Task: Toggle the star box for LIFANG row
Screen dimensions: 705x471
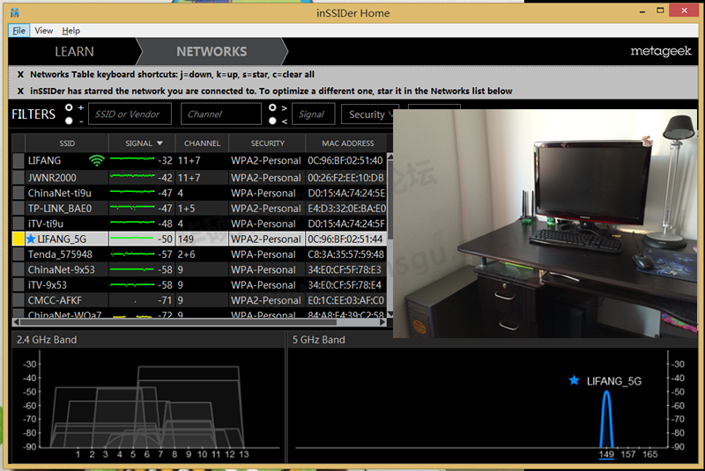Action: pyautogui.click(x=18, y=161)
